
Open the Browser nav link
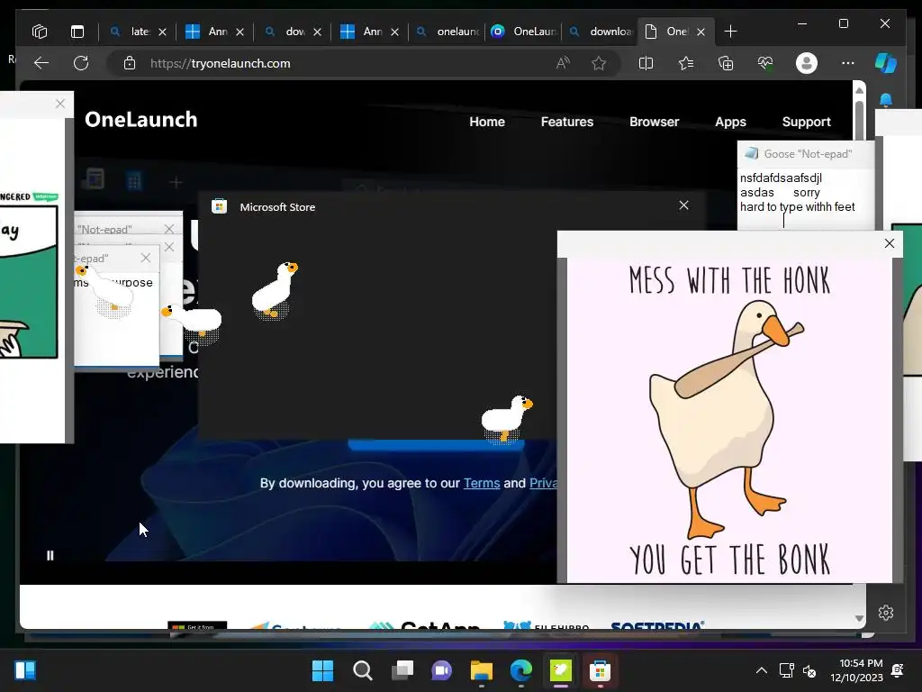654,122
